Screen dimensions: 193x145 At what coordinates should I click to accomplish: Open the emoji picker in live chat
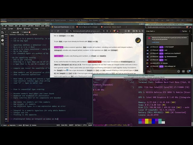[x=179, y=71]
